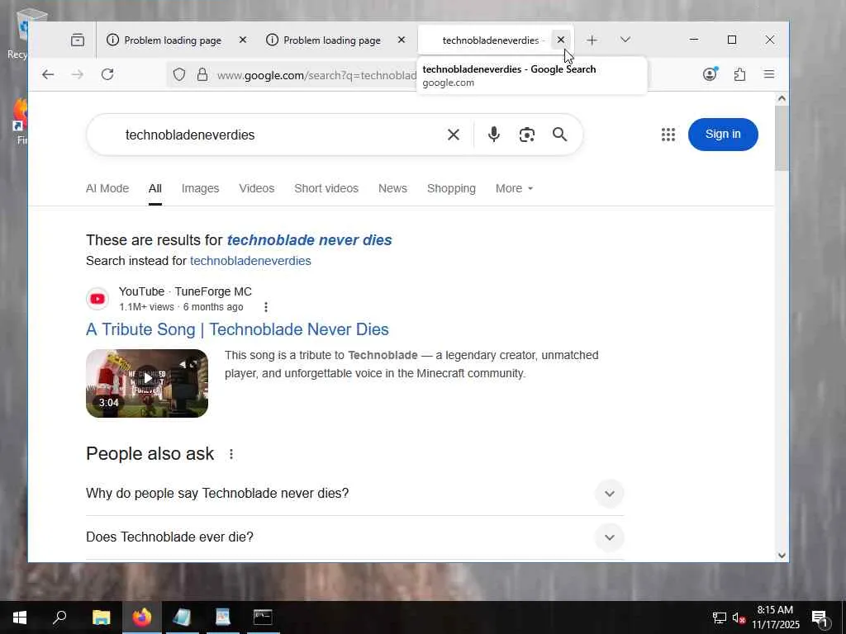Screen dimensions: 846x634
Task: Open the Shopping results tab
Action: [x=452, y=188]
